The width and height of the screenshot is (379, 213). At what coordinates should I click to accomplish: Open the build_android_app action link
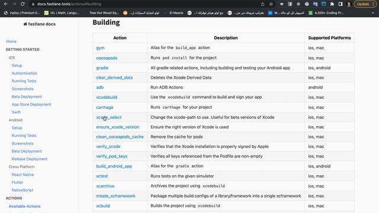point(114,166)
